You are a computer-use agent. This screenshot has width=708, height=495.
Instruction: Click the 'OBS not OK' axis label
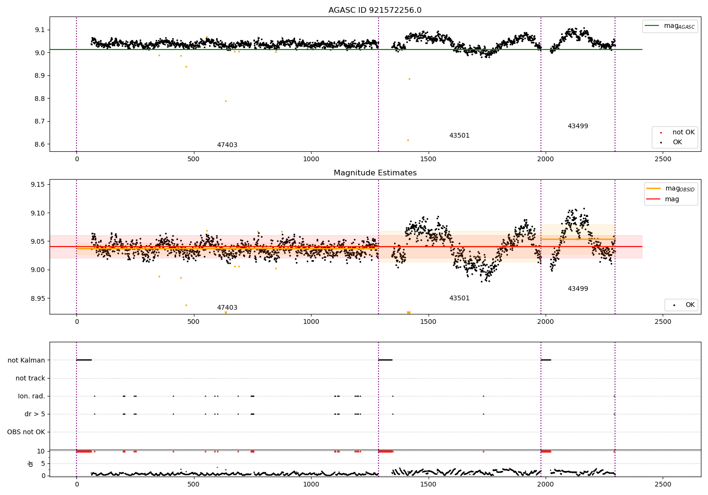click(26, 432)
